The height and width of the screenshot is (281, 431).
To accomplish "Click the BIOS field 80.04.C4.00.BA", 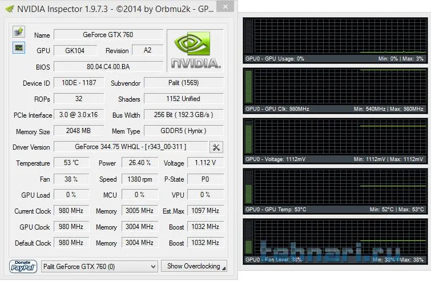I will point(108,67).
